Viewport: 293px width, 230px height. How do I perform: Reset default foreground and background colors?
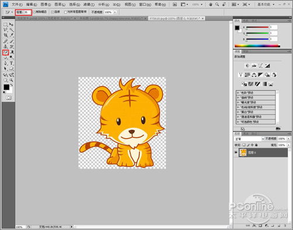point(5,92)
